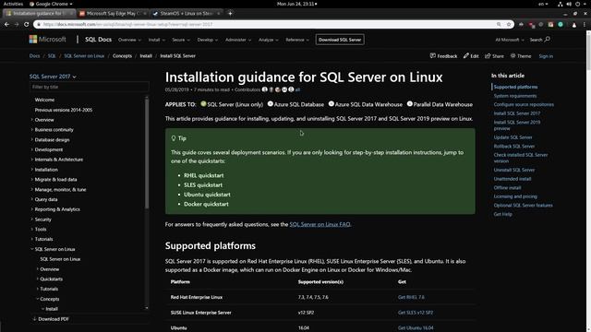
Task: Click the Download SQL Server button
Action: (340, 40)
